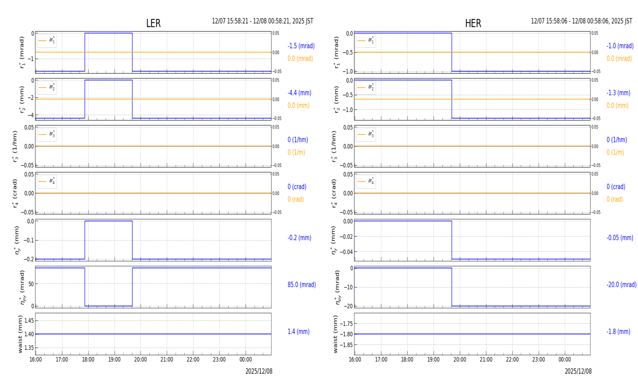Viewport: 638px width, 390px height.
Task: Click the -0.05 (mm) value label
Action: (619, 238)
